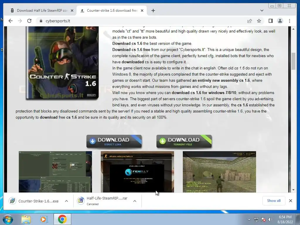300x225 pixels.
Task: Expand options for Half-Life-SteamRIP rar download
Action: coord(135,201)
